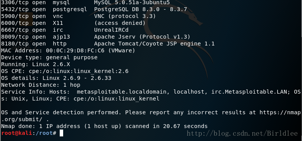Click the Apache Jserv (Protocol v1.3) text
Viewport: 302px width, 141px height.
coord(142,37)
